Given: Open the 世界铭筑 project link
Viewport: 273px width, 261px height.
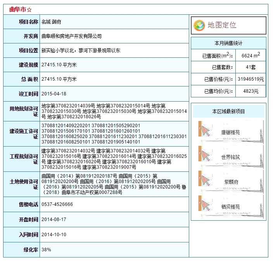Looking at the screenshot, I should pyautogui.click(x=230, y=157).
